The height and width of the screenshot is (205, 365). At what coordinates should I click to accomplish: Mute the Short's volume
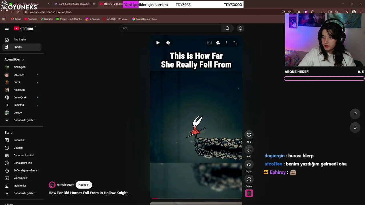pos(168,43)
